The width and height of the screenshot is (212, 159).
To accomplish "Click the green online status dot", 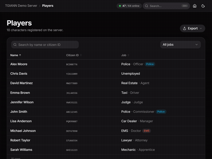I will pos(120,6).
